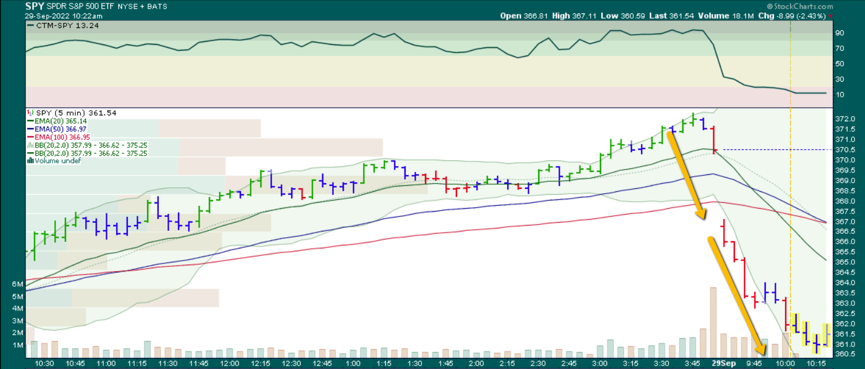The width and height of the screenshot is (865, 369).
Task: Click the 12:45 time axis label
Action: point(322,363)
